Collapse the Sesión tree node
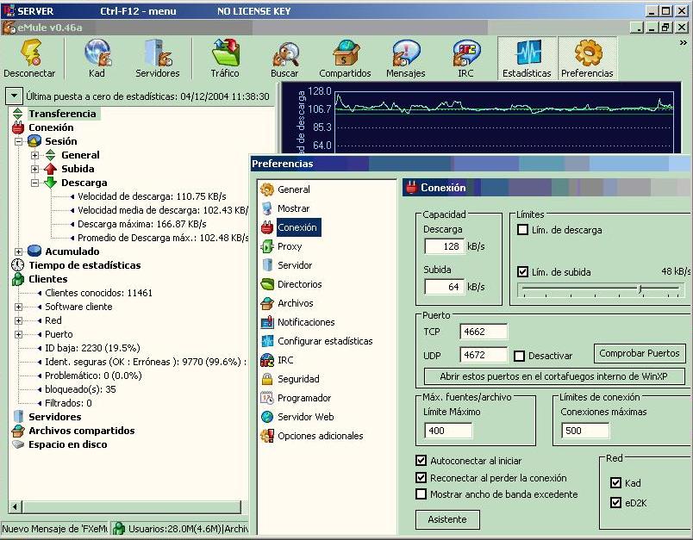 (19, 141)
